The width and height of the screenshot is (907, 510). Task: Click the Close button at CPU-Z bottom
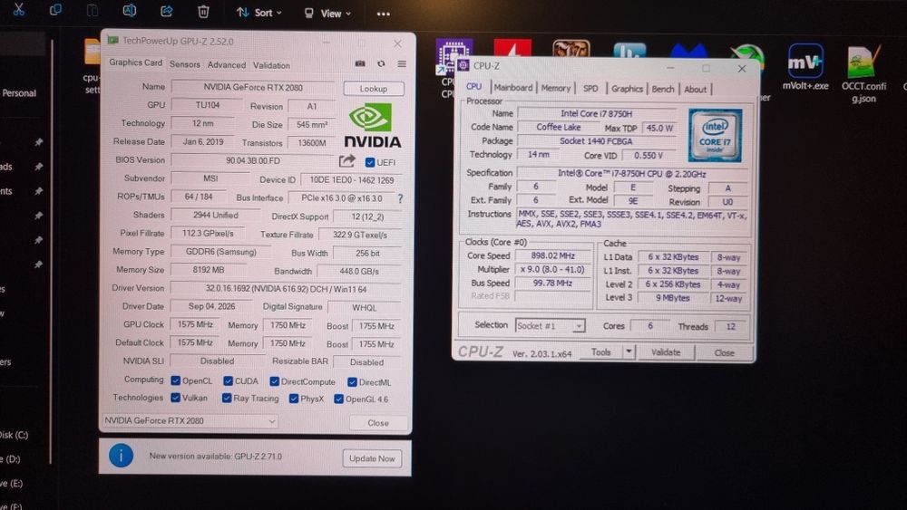(x=724, y=352)
